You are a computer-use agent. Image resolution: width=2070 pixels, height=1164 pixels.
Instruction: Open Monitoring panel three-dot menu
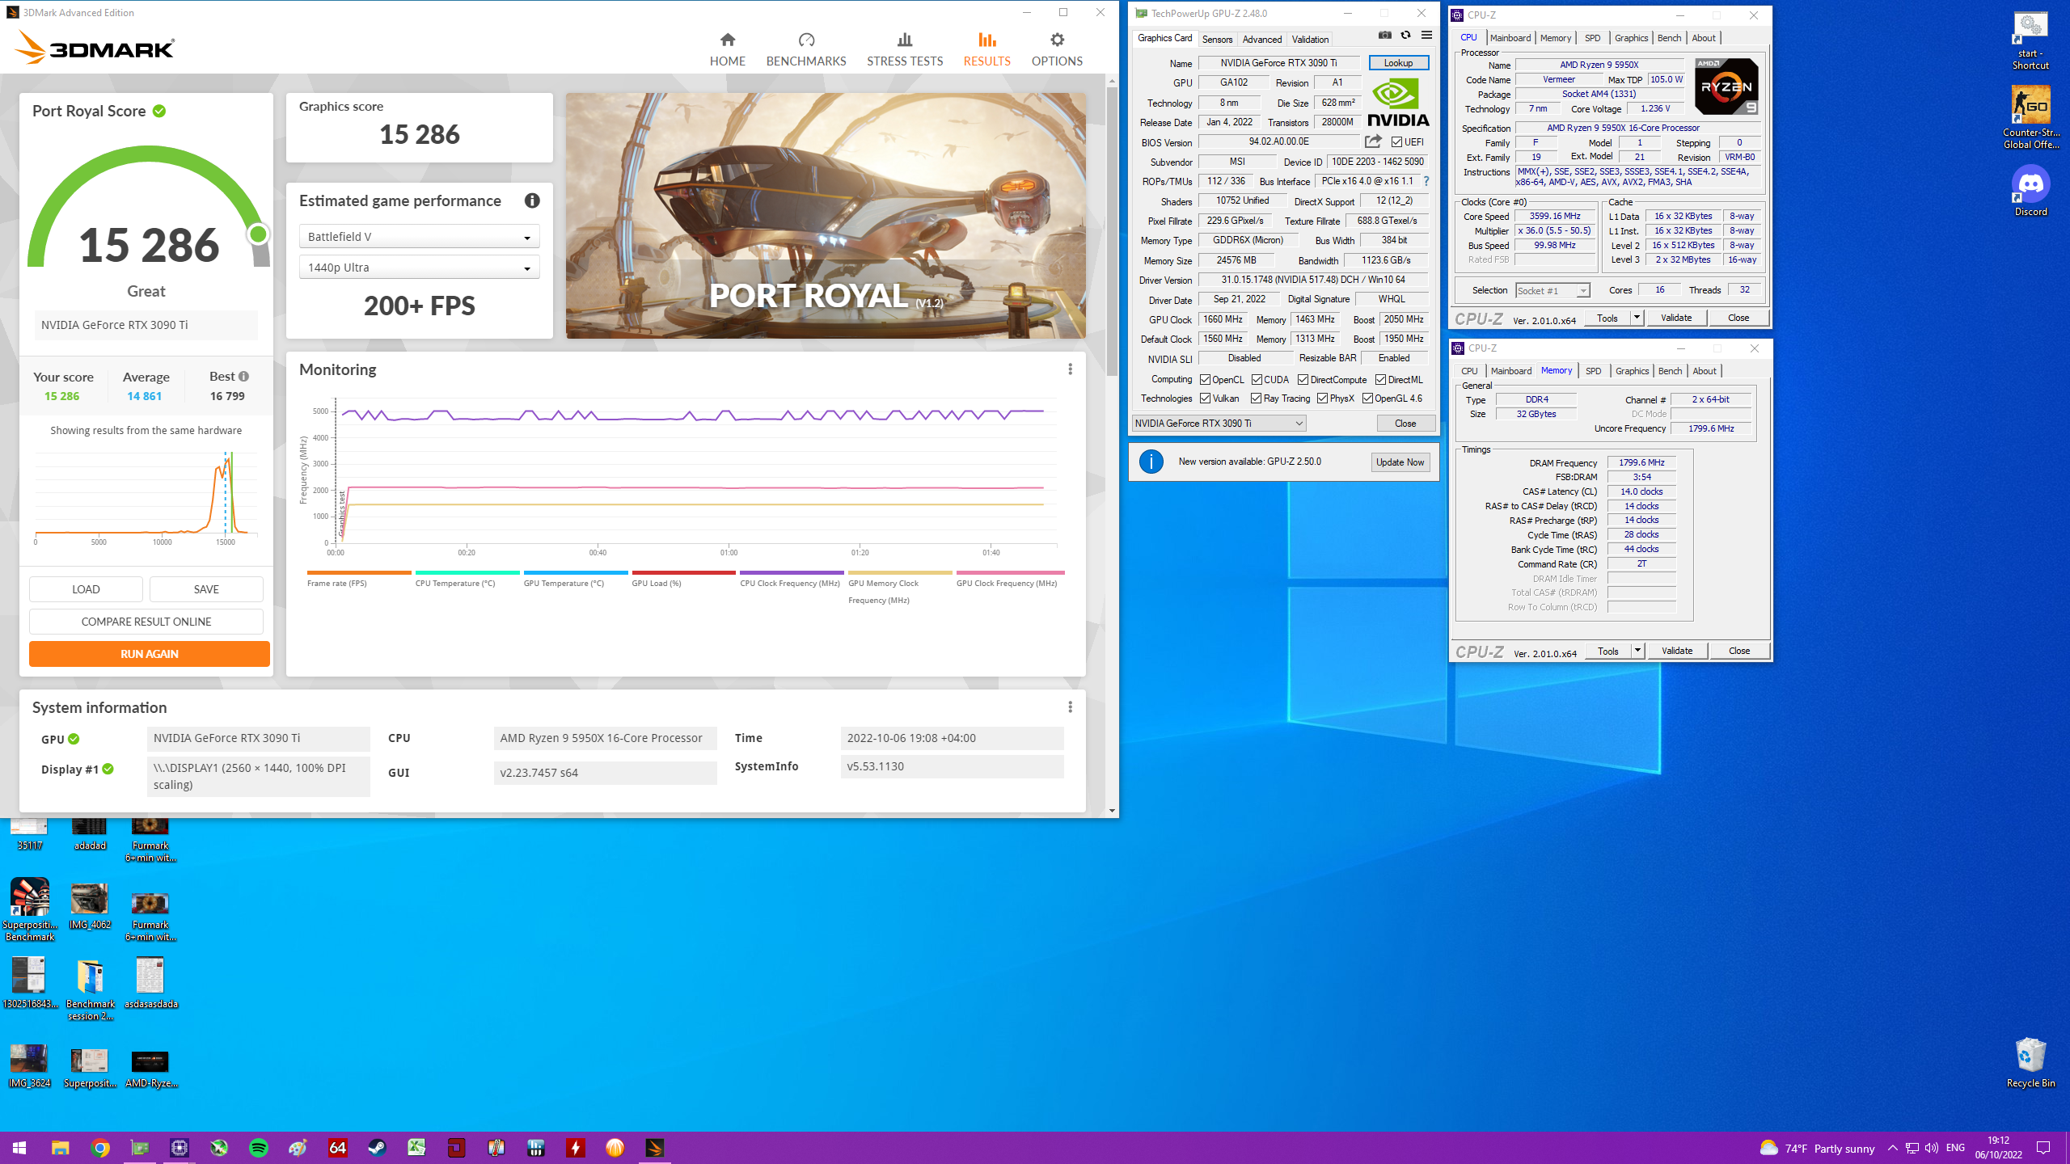pos(1070,369)
